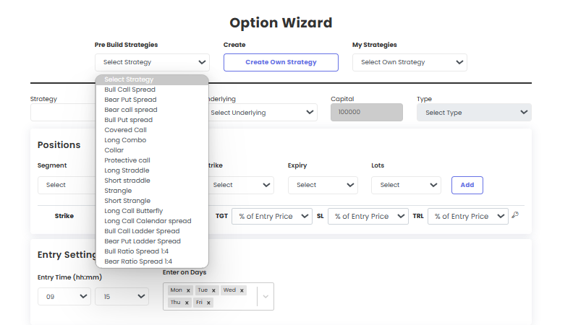
Task: Remove the Wed day tag
Action: tap(242, 291)
